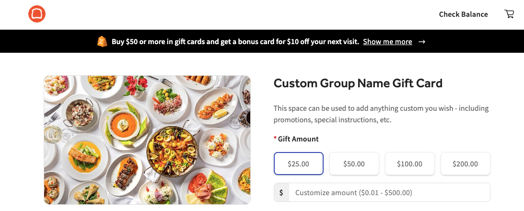Click the orange tag icon in the promo banner
Viewport: 524px width, 211px height.
pos(102,42)
